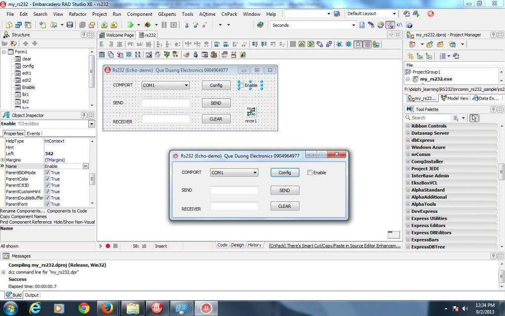Click the green Run arrow icon
The height and width of the screenshot is (316, 505).
coord(130,25)
